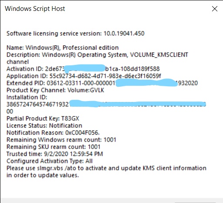Screen dimensions: 223x203
Task: Click the Activation ID line
Action: [83, 69]
